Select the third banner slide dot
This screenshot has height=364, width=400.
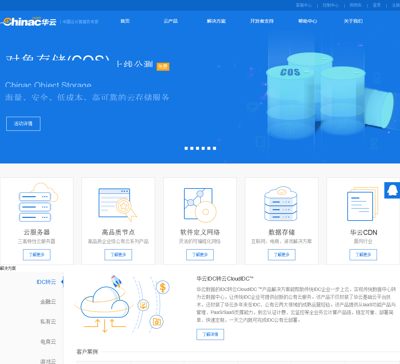197,148
